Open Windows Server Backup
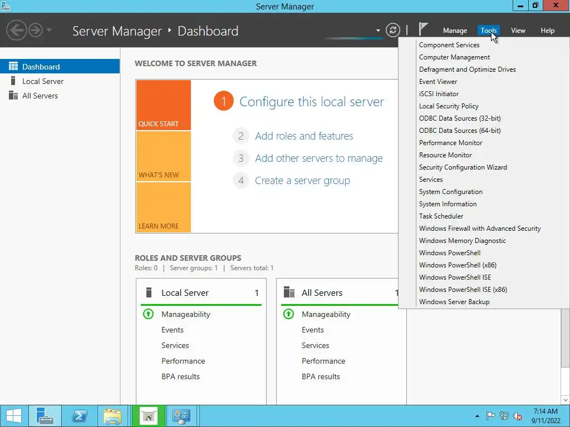Viewport: 570px width, 427px height. coord(454,302)
